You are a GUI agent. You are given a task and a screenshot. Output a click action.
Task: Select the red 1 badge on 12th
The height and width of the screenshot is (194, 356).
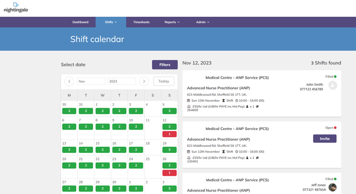pyautogui.click(x=169, y=134)
